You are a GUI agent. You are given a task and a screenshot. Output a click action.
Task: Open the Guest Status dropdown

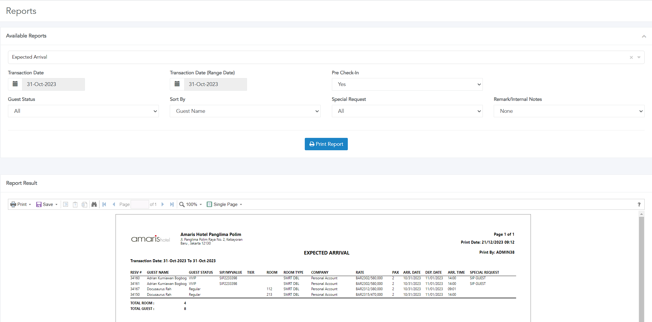(x=83, y=111)
